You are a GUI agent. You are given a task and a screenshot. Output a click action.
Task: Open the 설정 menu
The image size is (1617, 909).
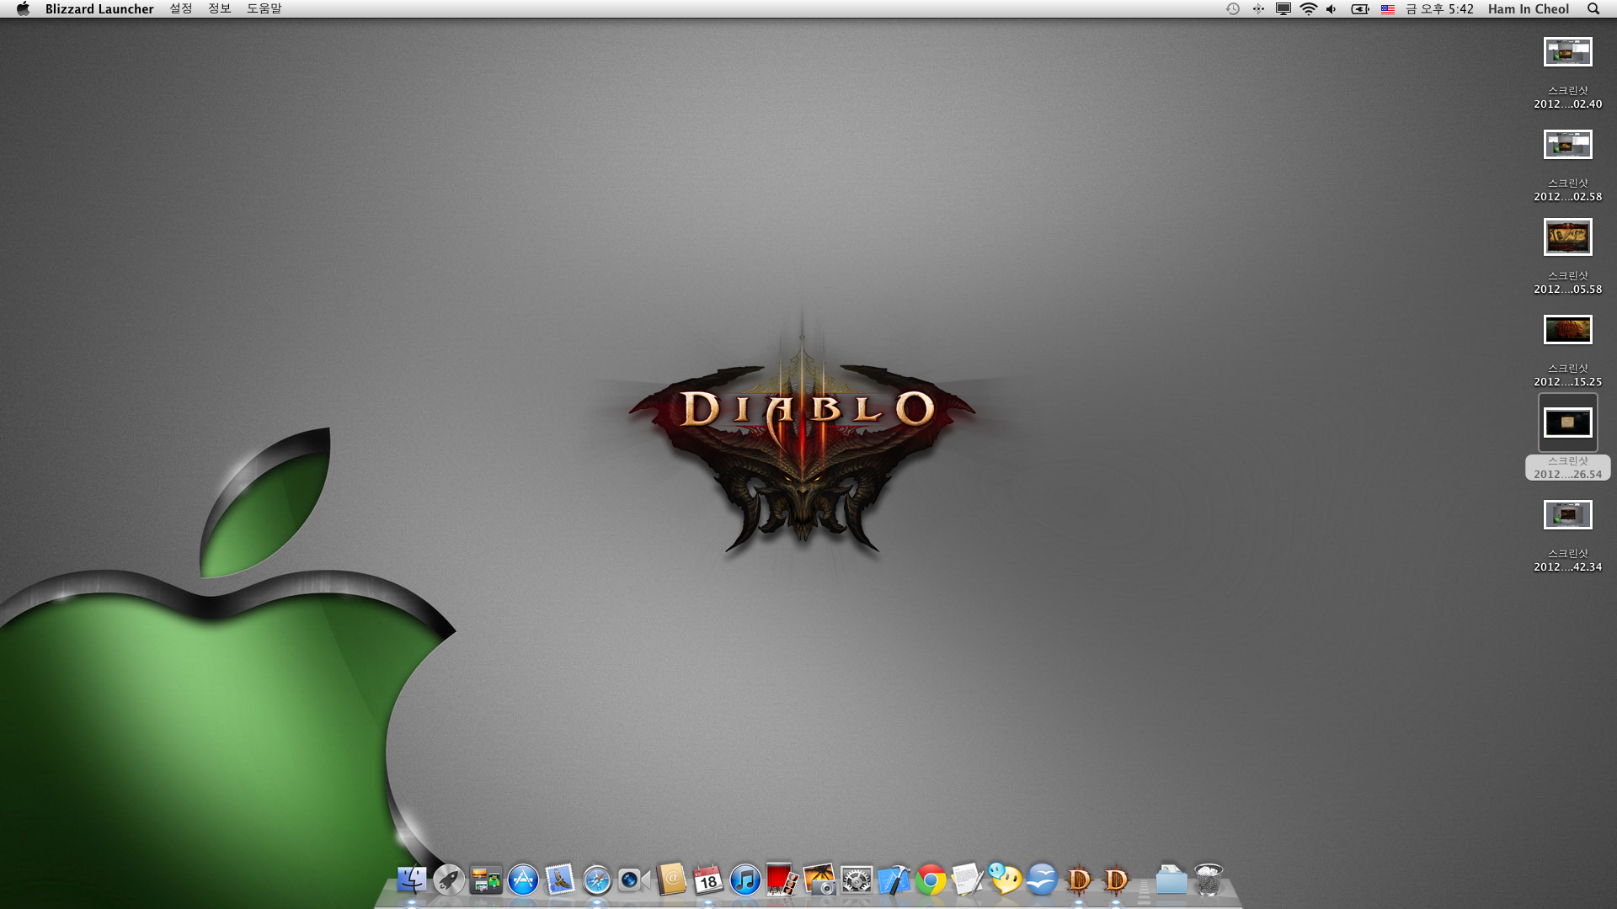pos(180,8)
